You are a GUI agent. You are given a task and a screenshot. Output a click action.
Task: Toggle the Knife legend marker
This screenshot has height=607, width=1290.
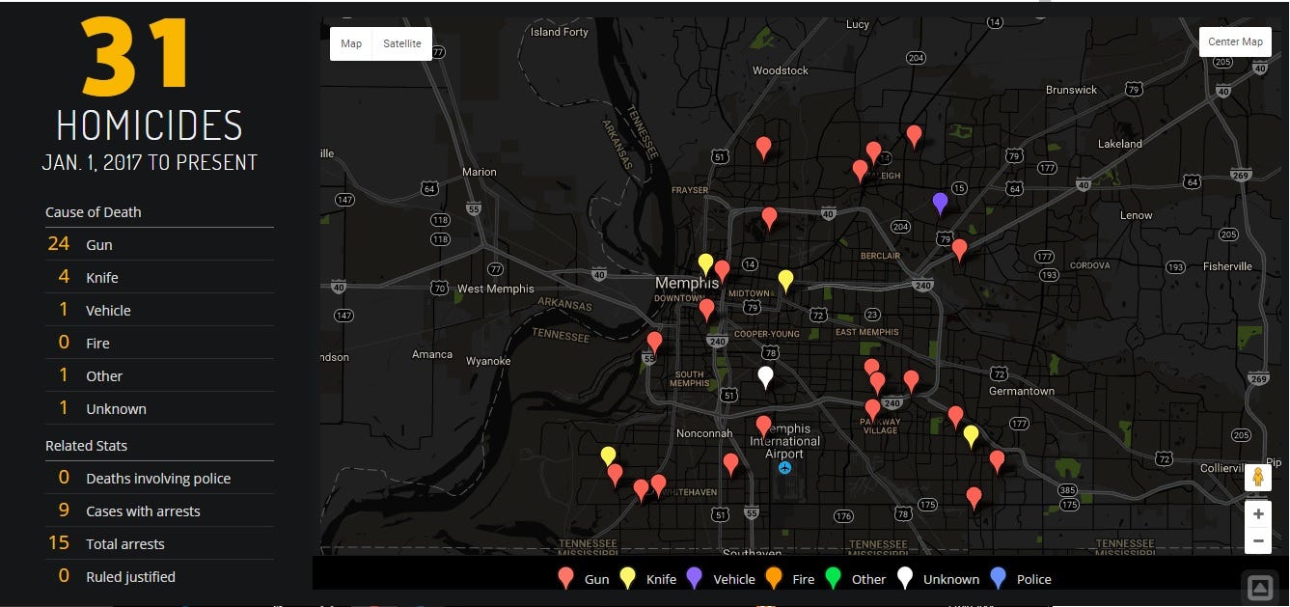coord(627,578)
